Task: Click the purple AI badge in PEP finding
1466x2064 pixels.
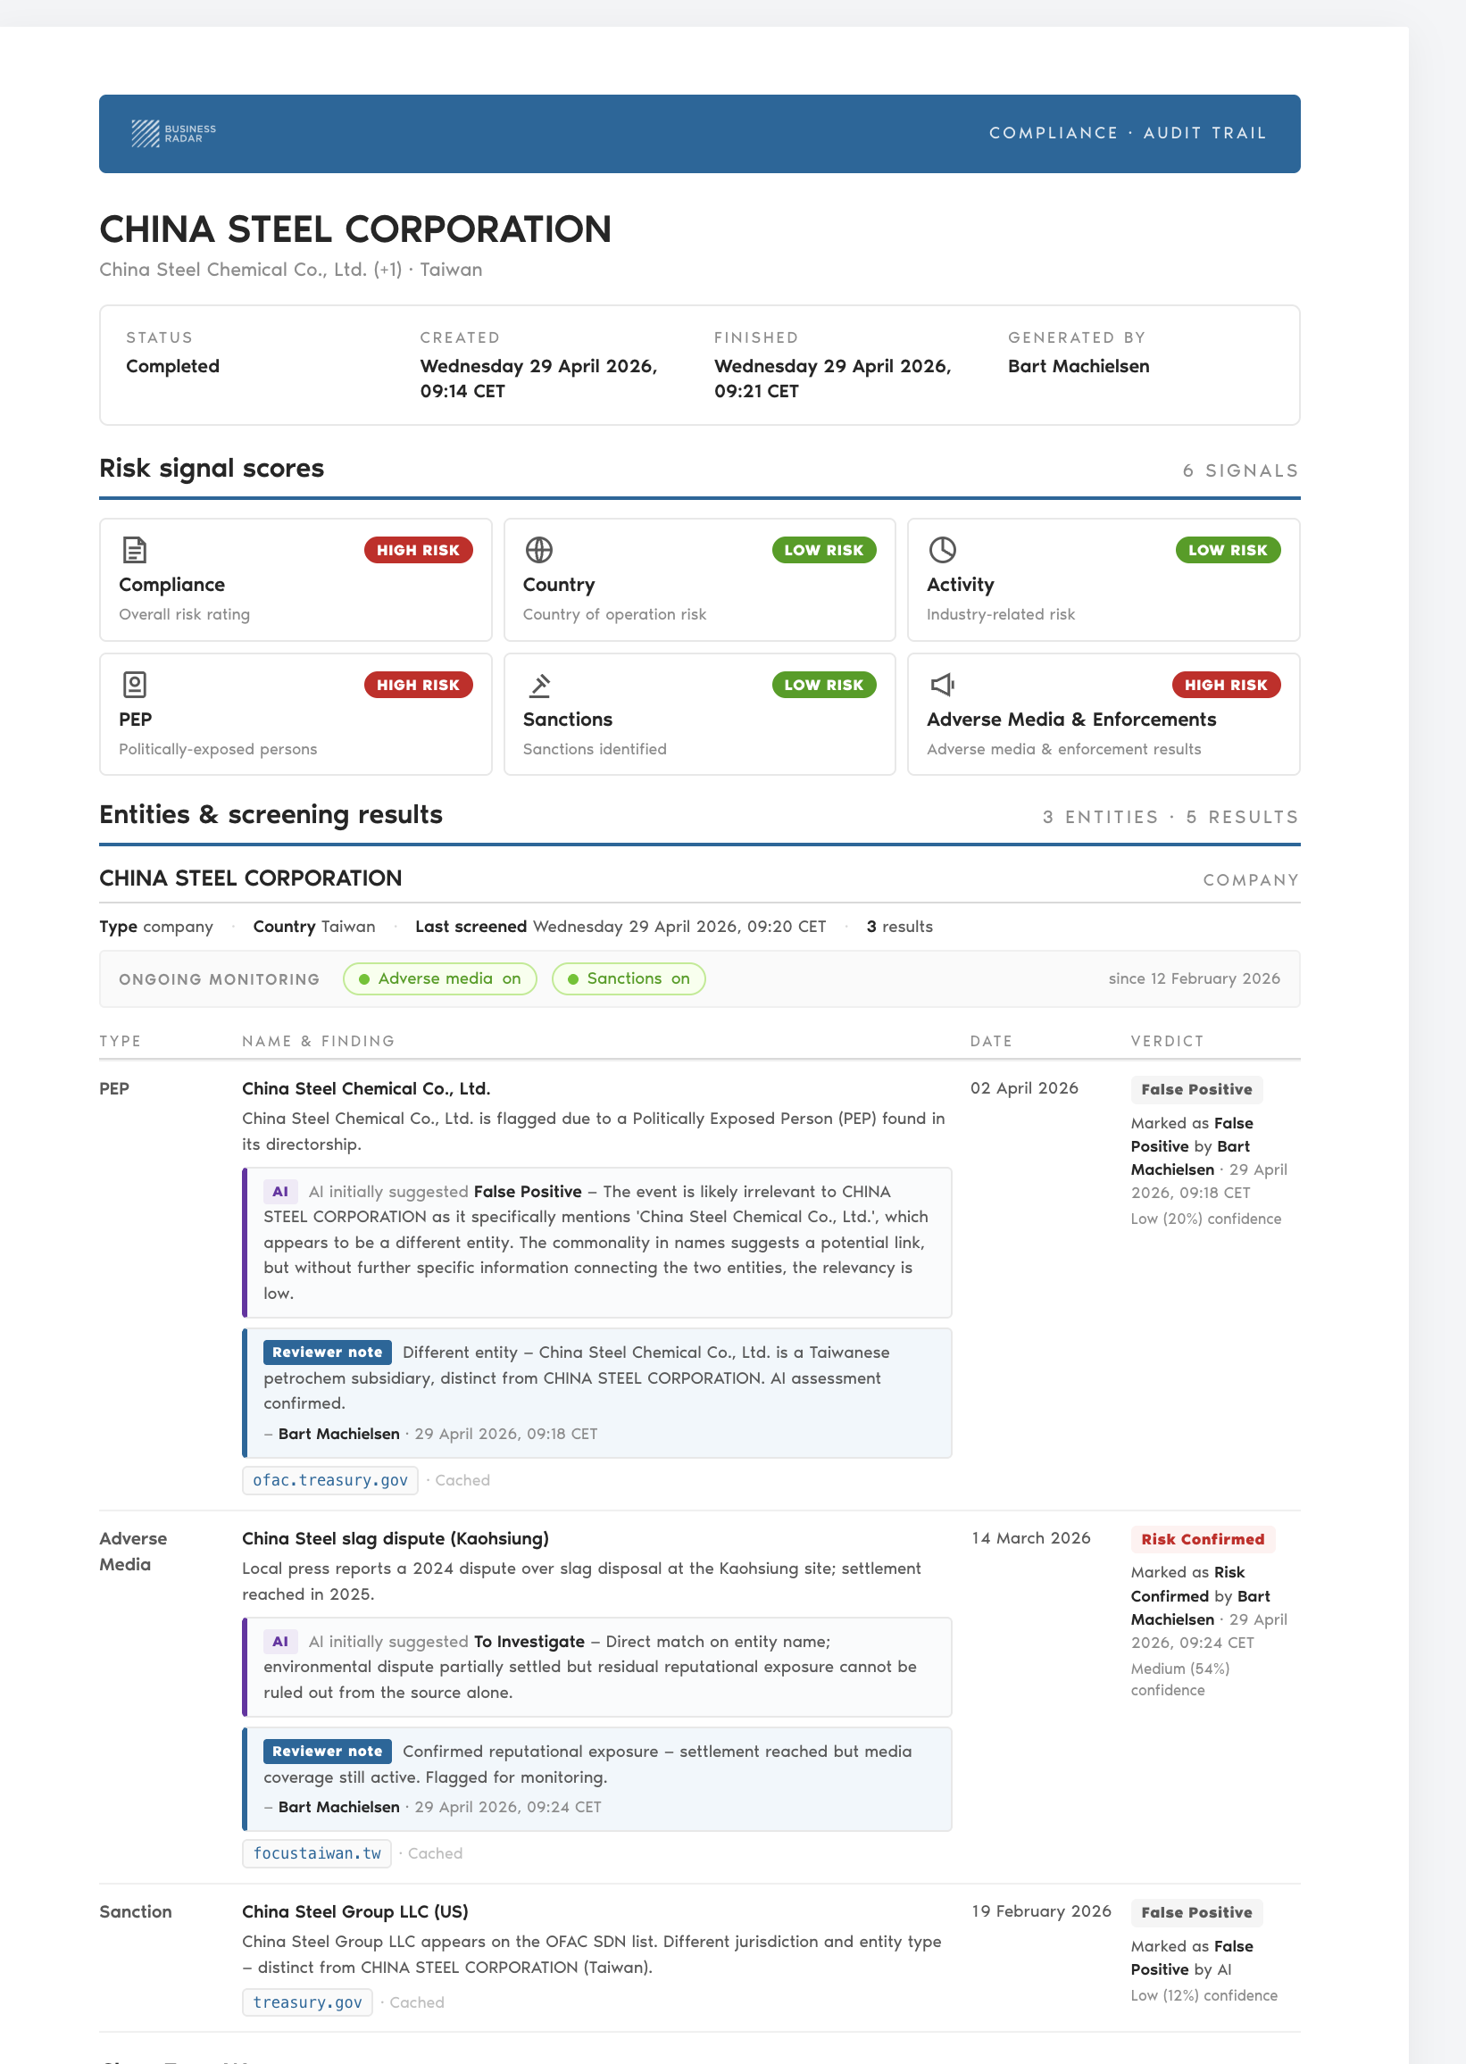Action: [x=280, y=1191]
